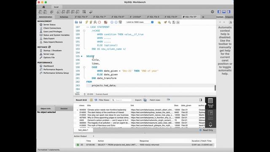
Task: Open Client Connections
Action: [52, 28]
